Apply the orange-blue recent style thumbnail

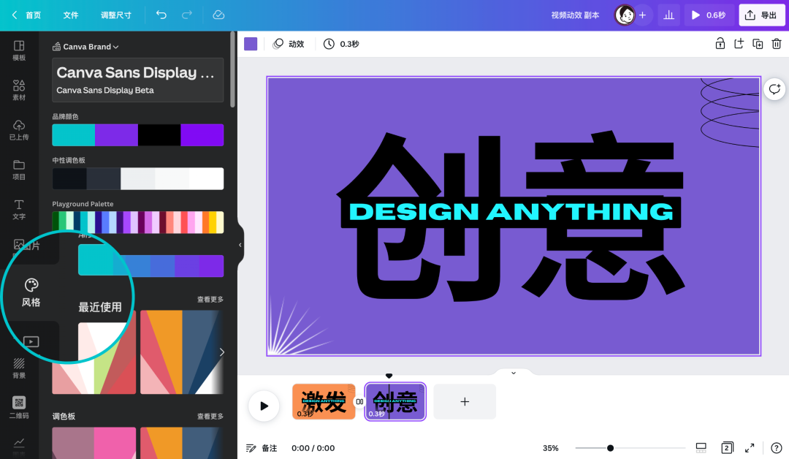tap(181, 352)
